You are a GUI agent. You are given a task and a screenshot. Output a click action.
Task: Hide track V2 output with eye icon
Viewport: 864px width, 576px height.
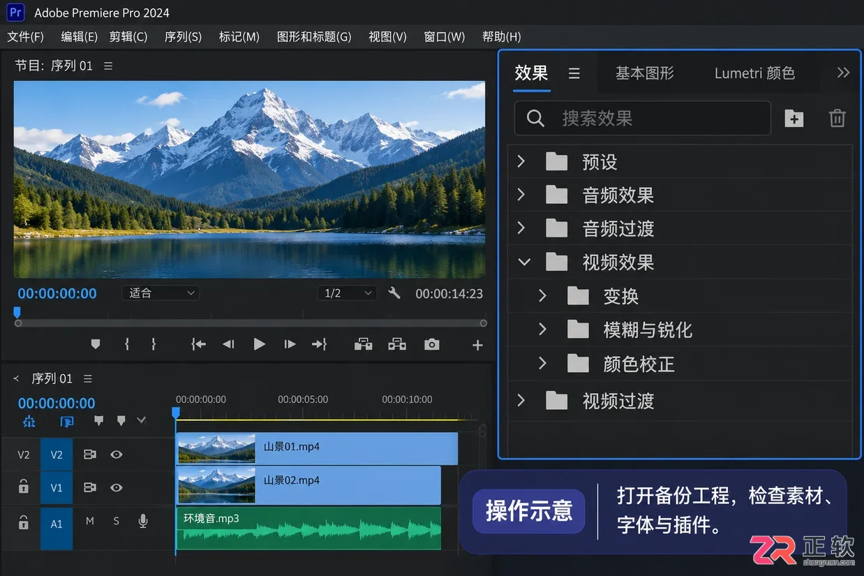[117, 455]
